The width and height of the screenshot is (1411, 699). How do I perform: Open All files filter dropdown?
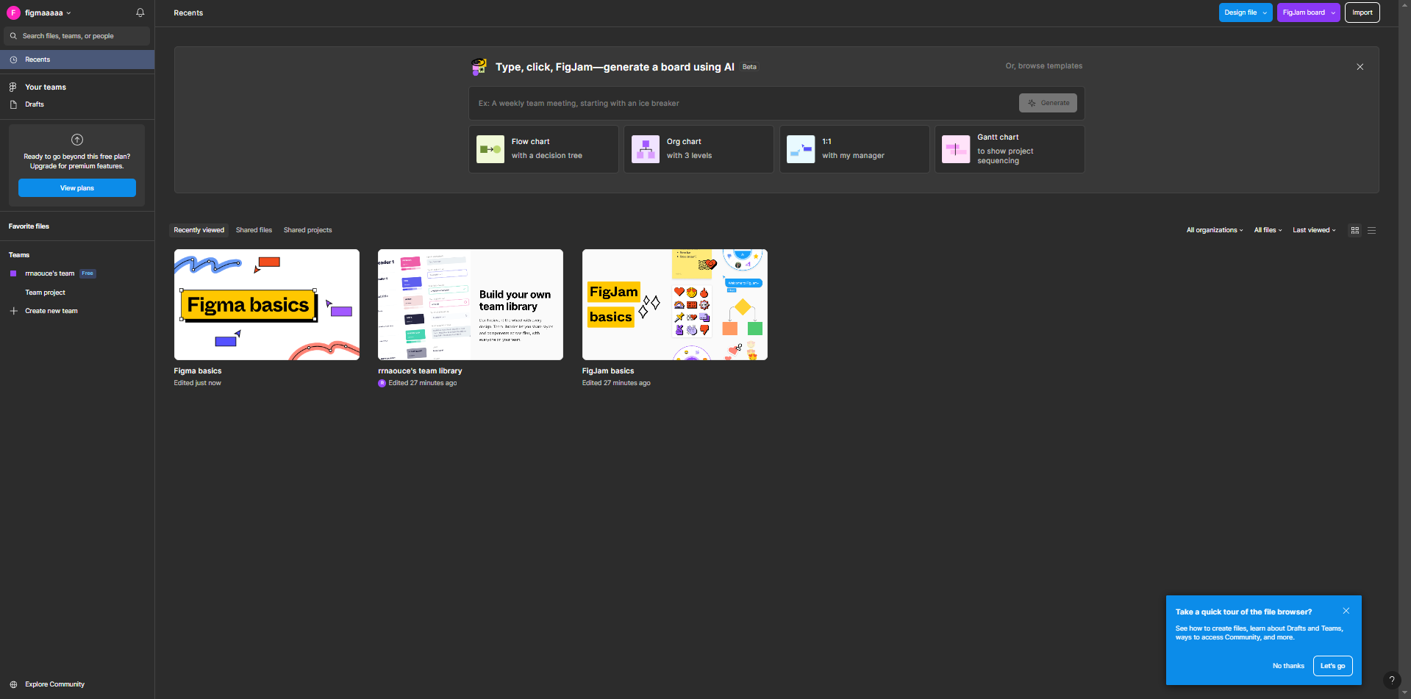[1268, 230]
